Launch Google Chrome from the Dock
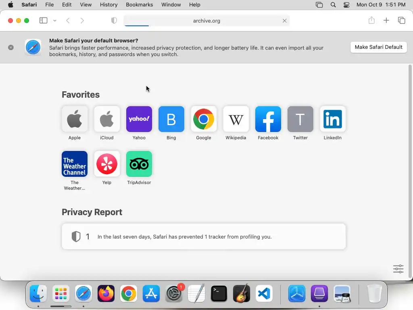 (x=129, y=293)
